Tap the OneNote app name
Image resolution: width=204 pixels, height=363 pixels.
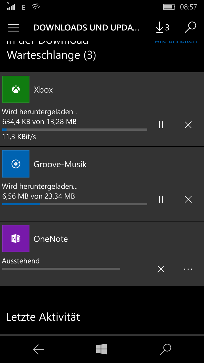51,239
